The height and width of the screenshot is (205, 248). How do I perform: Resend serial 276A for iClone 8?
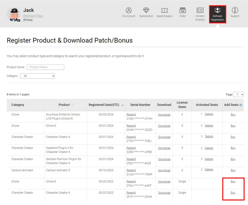point(131,181)
